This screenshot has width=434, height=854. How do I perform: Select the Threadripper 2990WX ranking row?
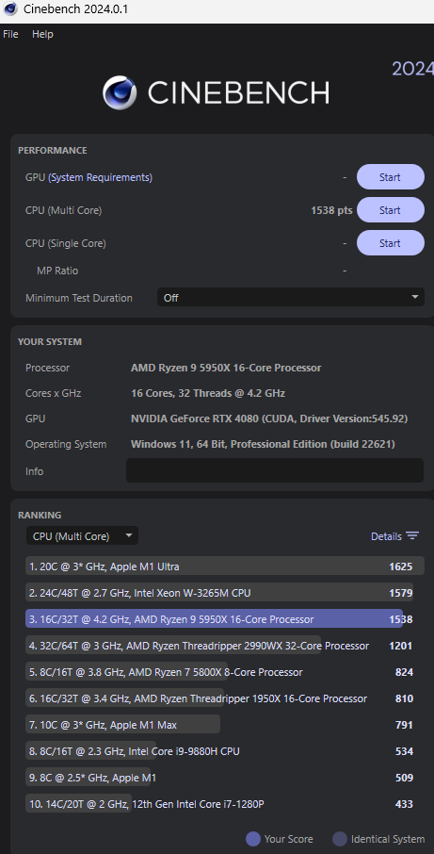tap(225, 646)
